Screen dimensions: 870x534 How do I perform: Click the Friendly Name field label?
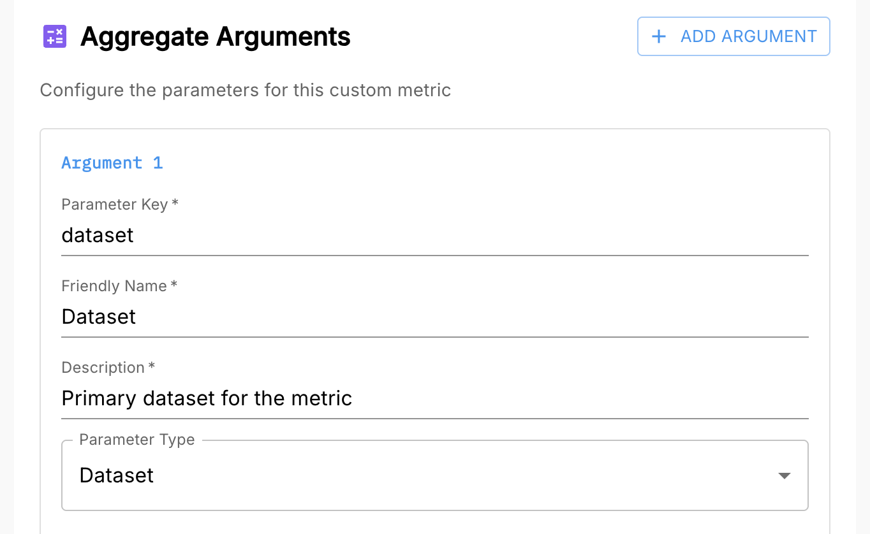pyautogui.click(x=114, y=286)
